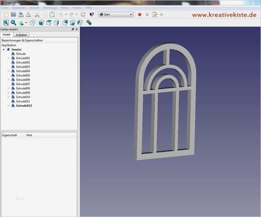
Task: Click the What's This help cursor icon
Action: click(91, 14)
